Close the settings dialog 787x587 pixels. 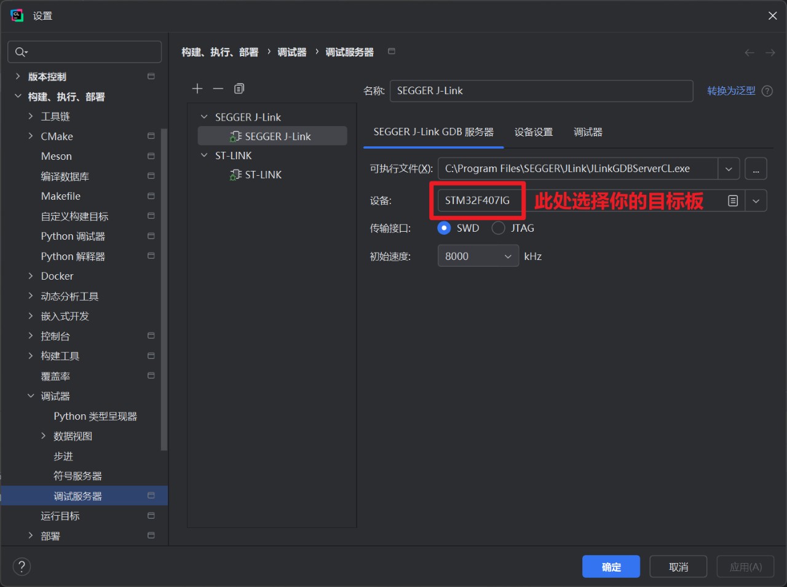(x=773, y=16)
